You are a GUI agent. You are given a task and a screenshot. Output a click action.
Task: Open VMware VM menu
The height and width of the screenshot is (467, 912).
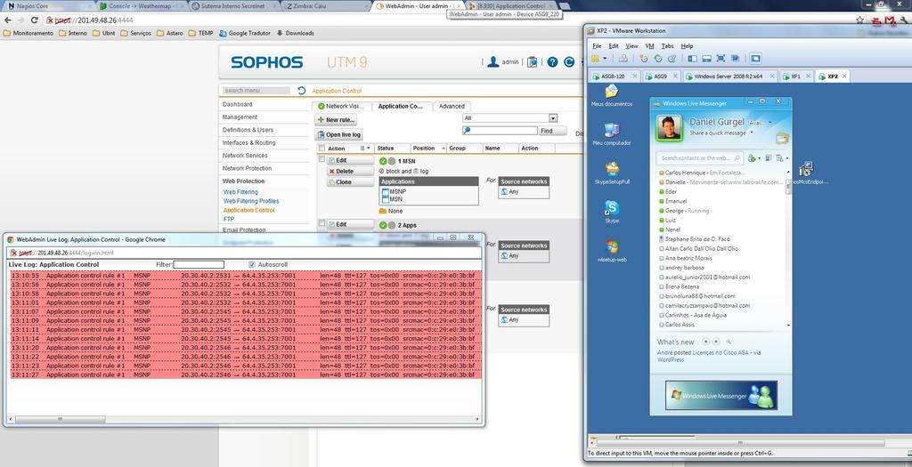649,46
